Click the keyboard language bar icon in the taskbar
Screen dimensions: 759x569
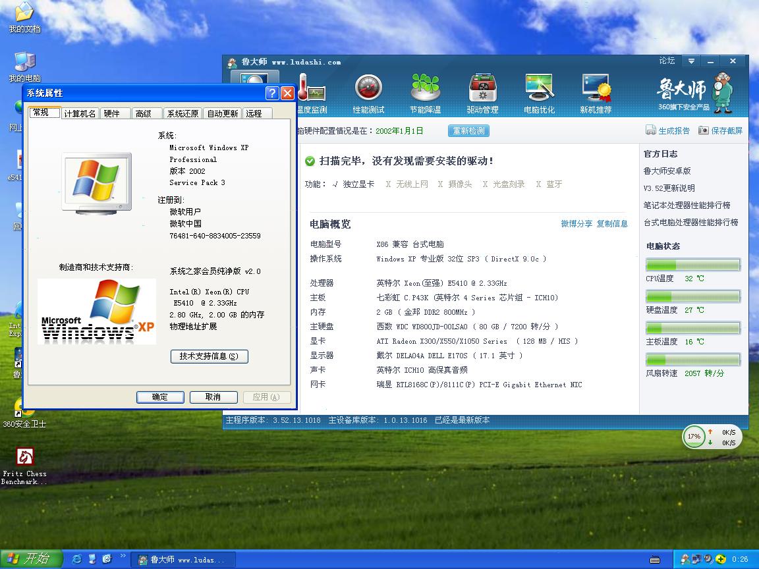point(655,560)
